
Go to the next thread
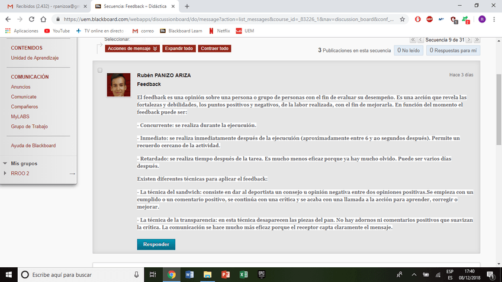coord(469,40)
